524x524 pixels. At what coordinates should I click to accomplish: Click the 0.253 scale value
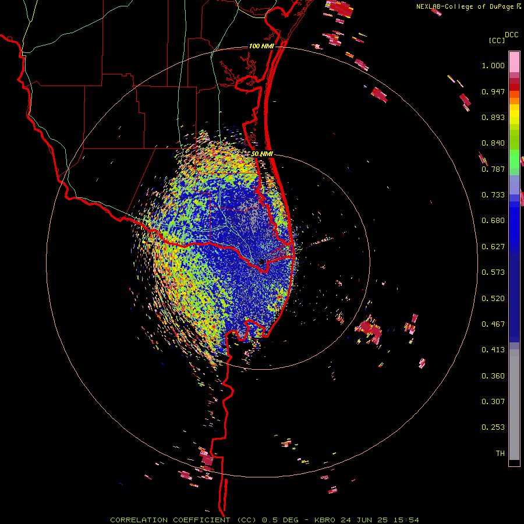pos(493,427)
